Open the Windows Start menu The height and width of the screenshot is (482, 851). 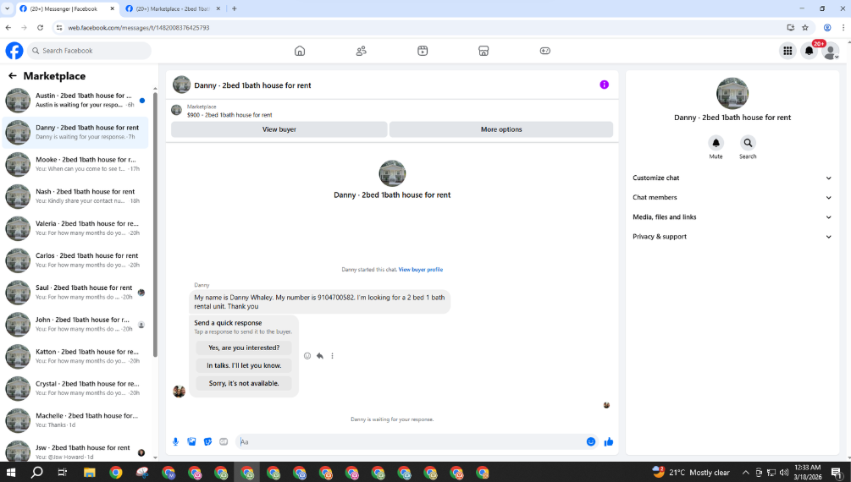pos(11,472)
